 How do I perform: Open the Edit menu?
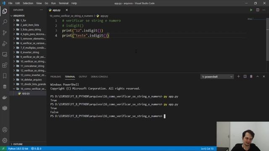pyautogui.click(x=18, y=3)
